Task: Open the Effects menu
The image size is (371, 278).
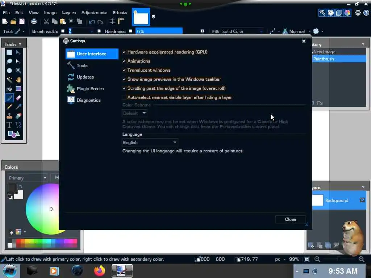Action: (120, 13)
